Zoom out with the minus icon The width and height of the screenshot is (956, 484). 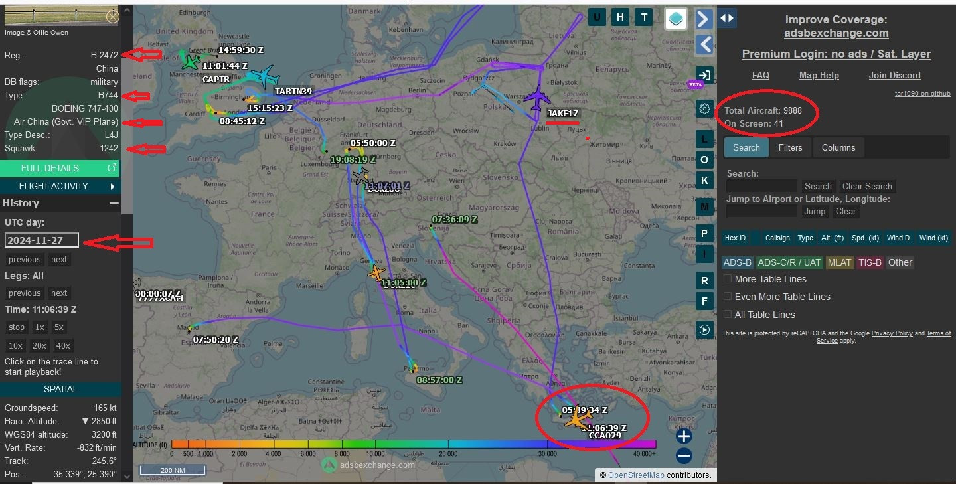point(684,456)
